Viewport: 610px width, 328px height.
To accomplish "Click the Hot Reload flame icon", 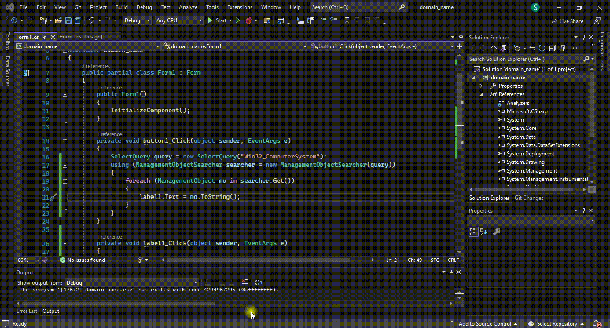I will click(249, 21).
